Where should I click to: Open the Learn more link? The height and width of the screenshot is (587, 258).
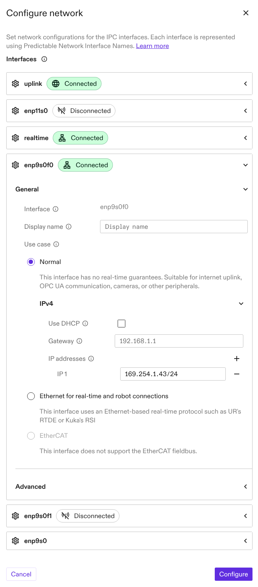tap(152, 46)
